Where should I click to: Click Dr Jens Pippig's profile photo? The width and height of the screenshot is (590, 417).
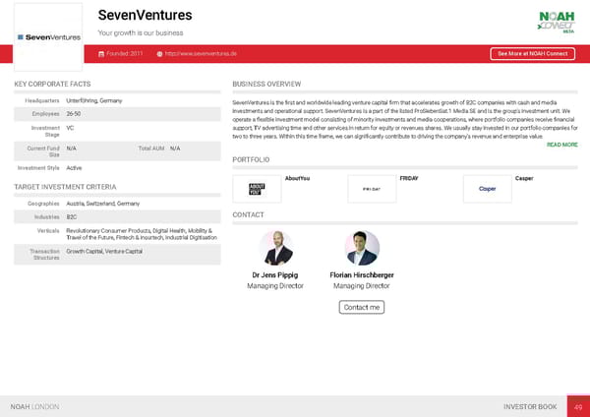275,248
